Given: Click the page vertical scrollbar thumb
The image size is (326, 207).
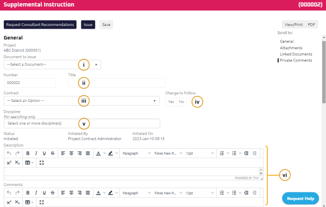Looking at the screenshot, I should [324, 72].
